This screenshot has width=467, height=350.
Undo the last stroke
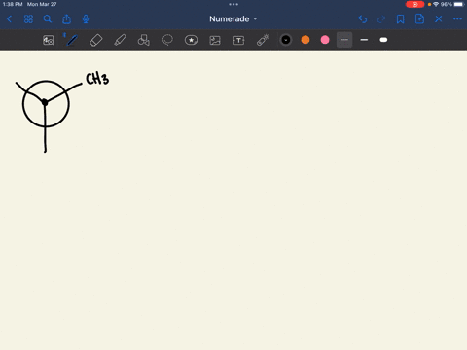pos(363,19)
